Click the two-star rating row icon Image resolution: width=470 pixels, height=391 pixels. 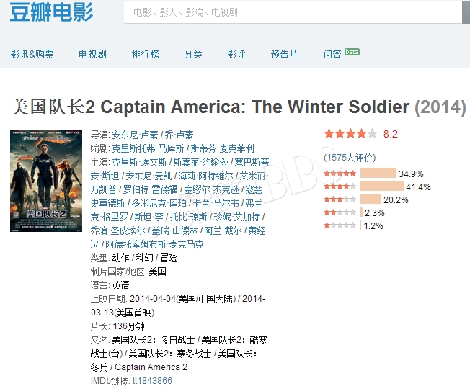coord(340,212)
